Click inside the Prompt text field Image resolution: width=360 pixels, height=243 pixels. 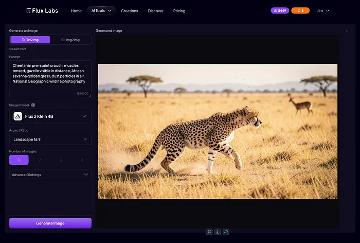[x=50, y=77]
